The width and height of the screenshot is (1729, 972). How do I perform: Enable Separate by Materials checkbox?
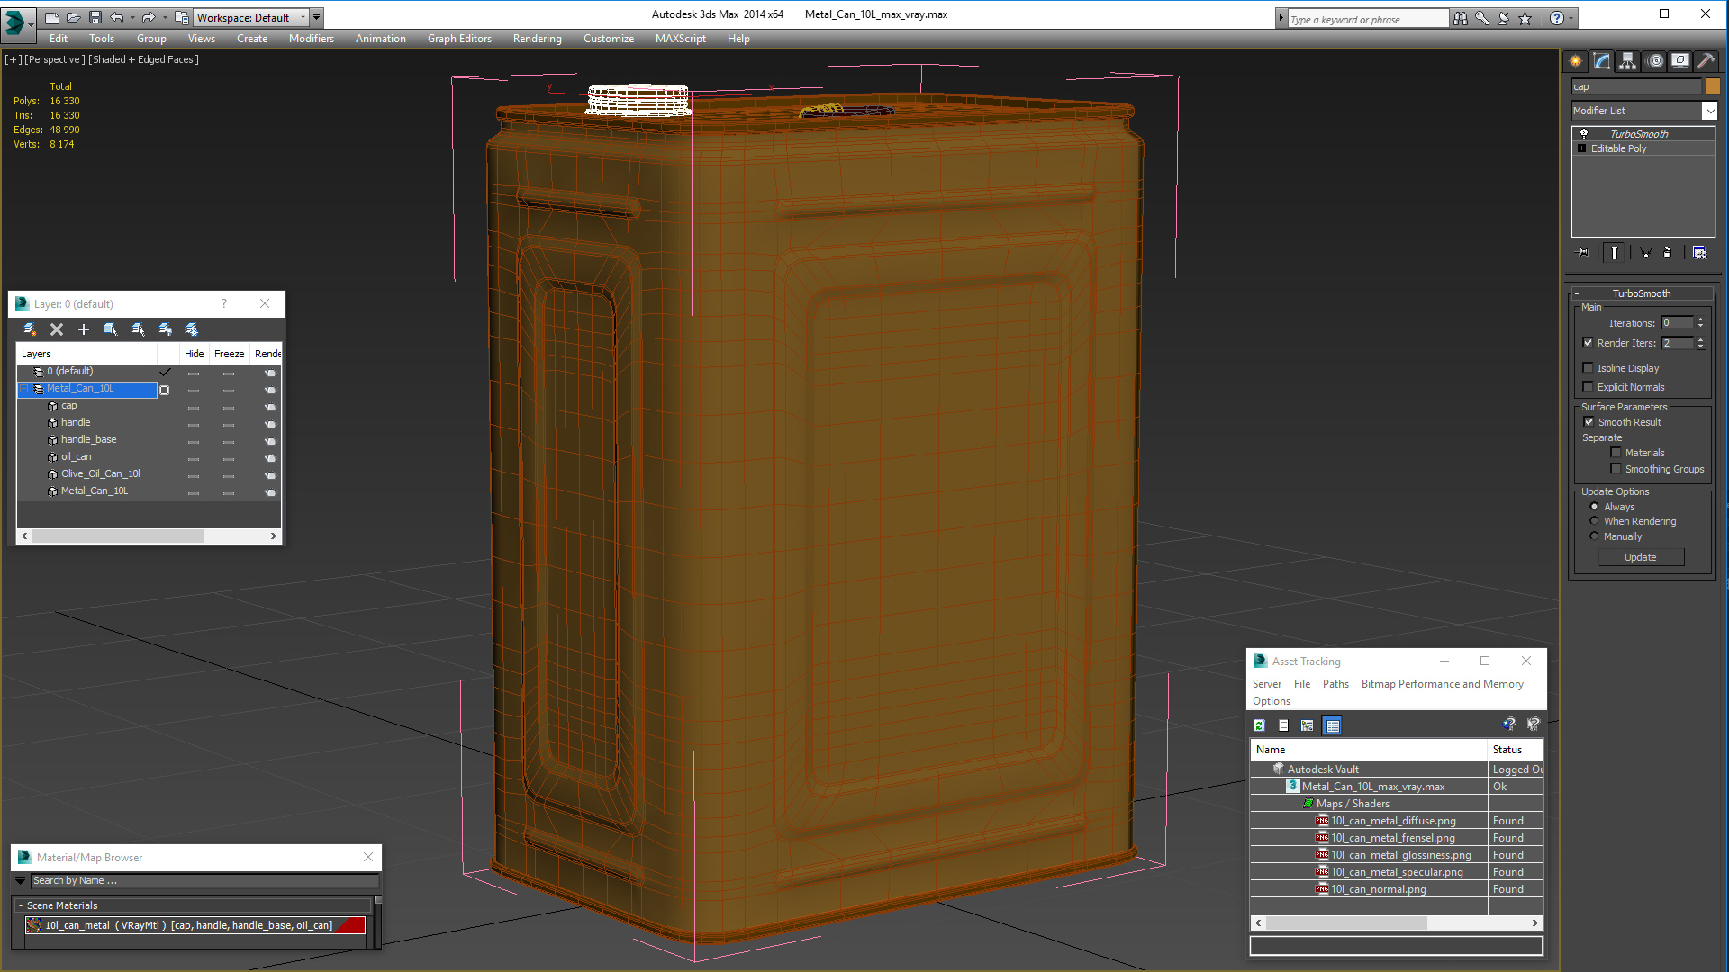point(1616,453)
